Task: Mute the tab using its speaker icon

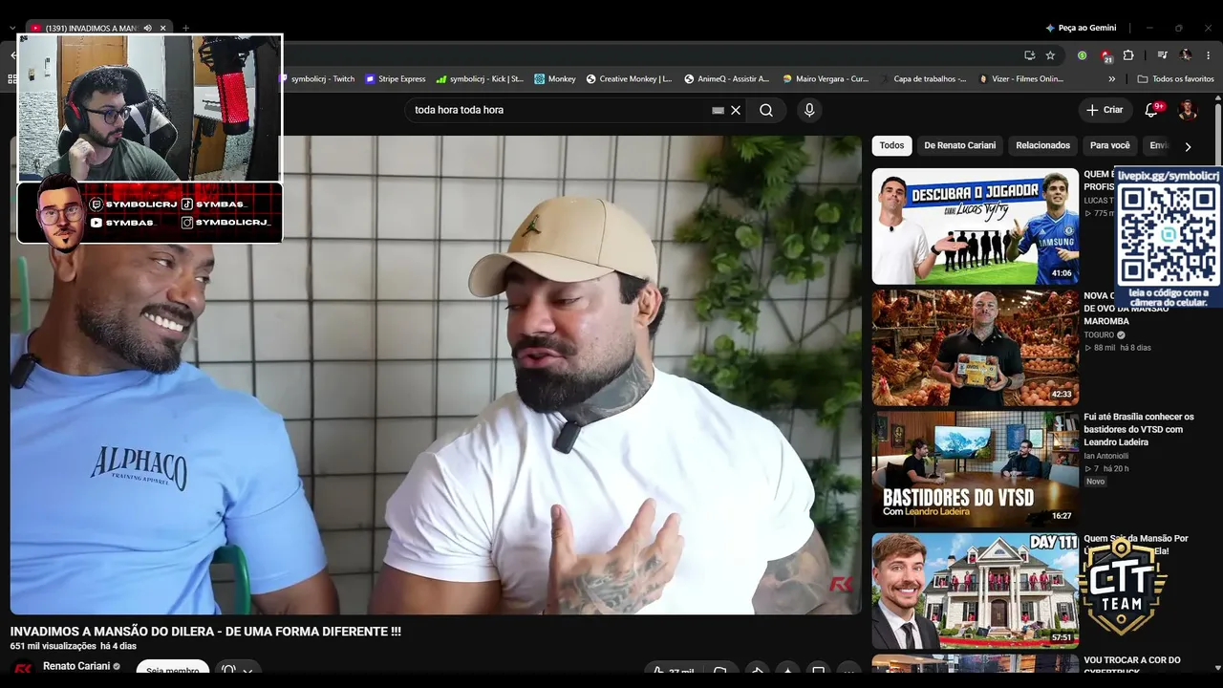Action: (x=147, y=28)
